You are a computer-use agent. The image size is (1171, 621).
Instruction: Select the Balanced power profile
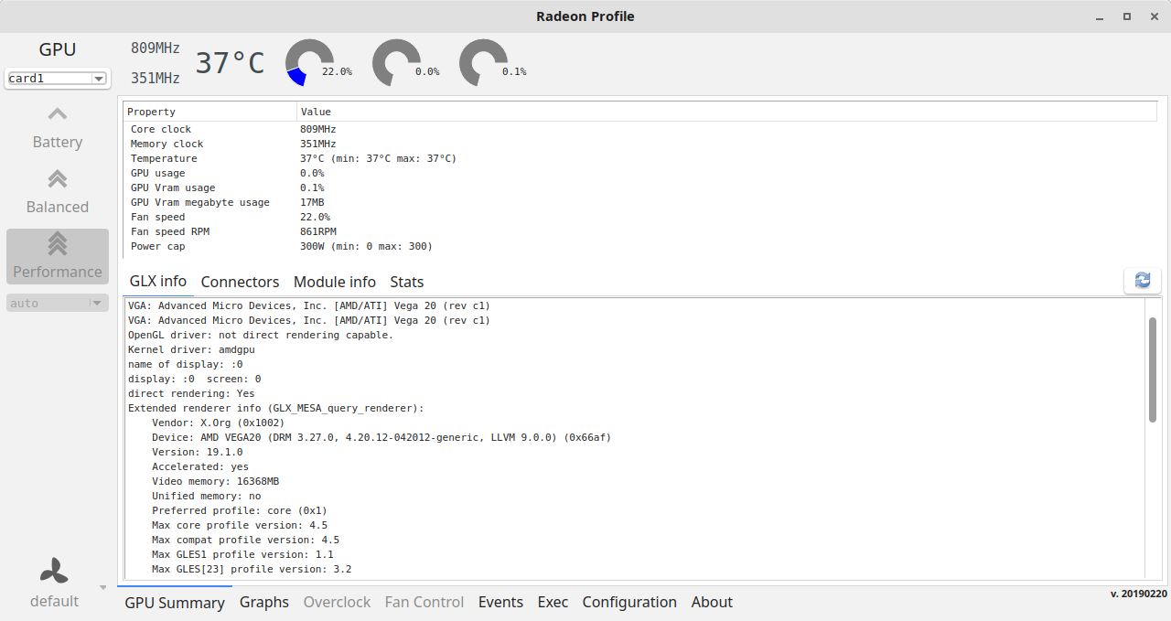58,192
